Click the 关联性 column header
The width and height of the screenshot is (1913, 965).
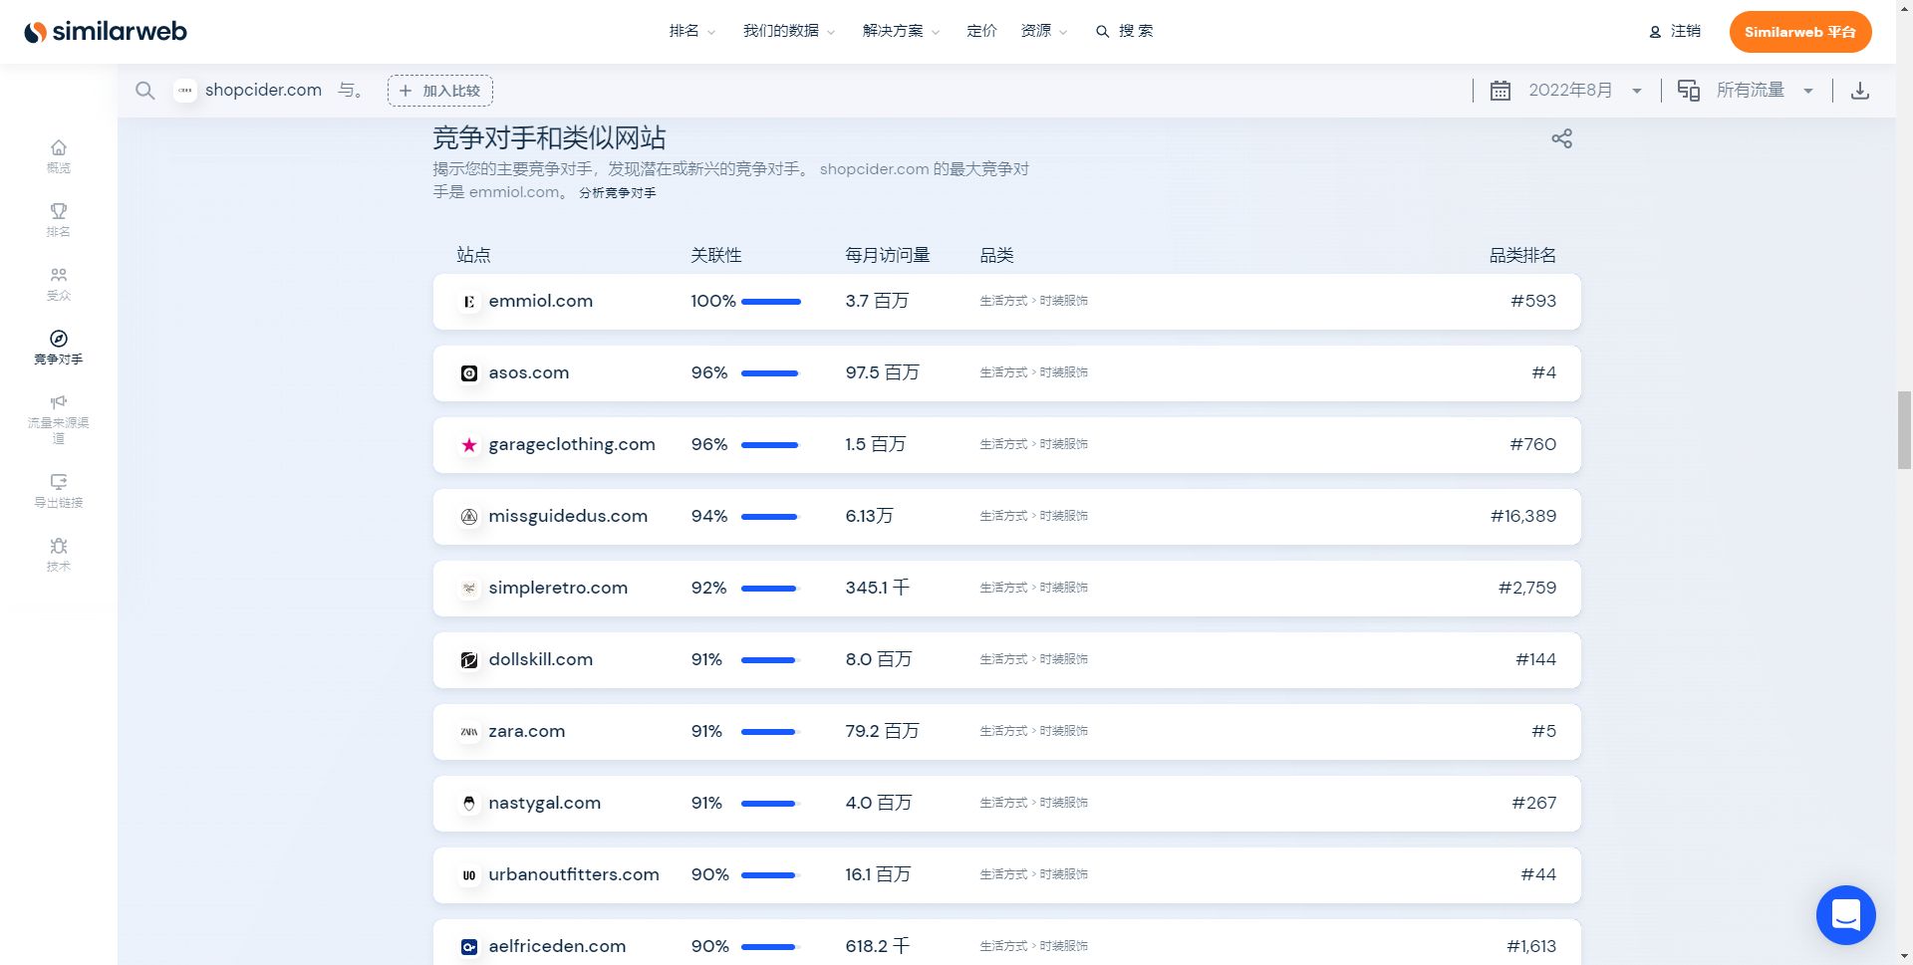tap(716, 255)
